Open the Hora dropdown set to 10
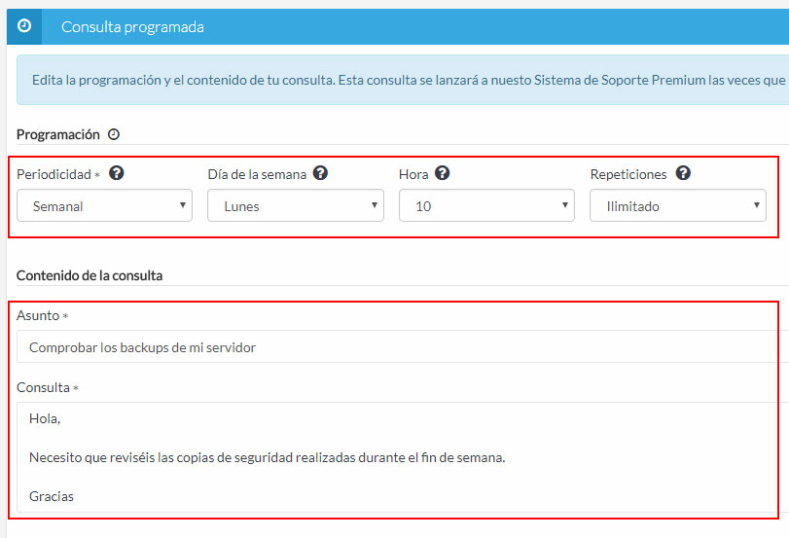Image resolution: width=789 pixels, height=538 pixels. [x=486, y=205]
